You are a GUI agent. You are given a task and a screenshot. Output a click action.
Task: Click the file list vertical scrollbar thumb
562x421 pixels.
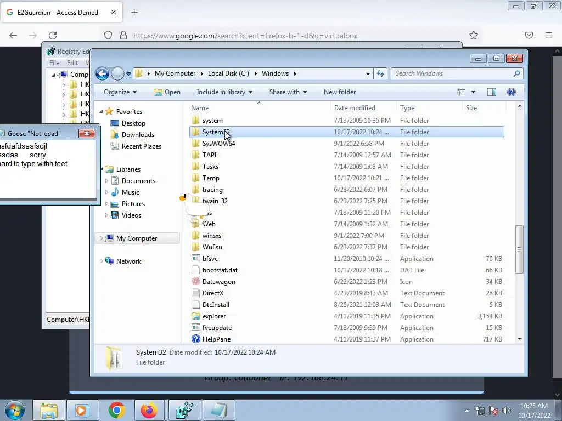pos(519,249)
